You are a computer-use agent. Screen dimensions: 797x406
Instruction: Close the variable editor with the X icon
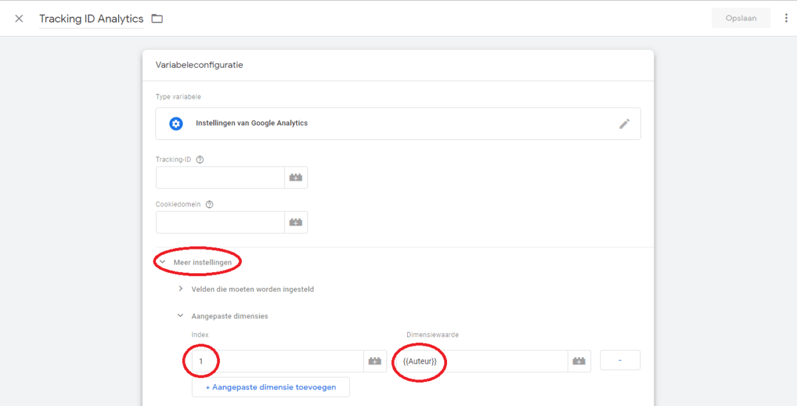tap(19, 19)
